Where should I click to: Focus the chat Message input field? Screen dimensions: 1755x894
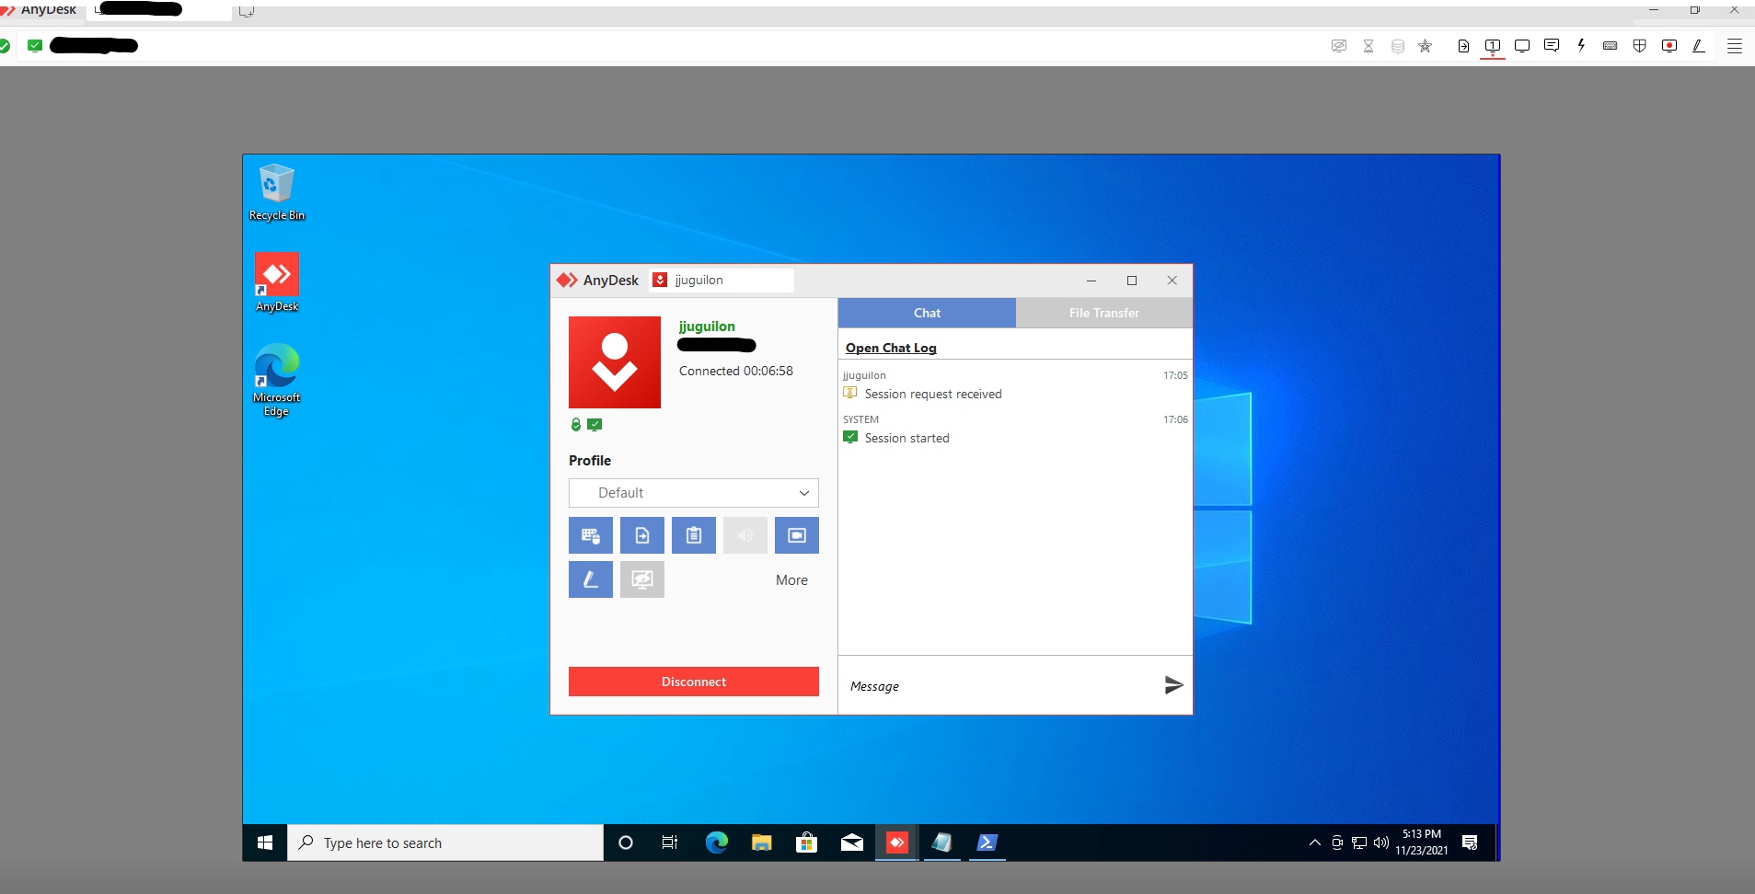(x=999, y=686)
